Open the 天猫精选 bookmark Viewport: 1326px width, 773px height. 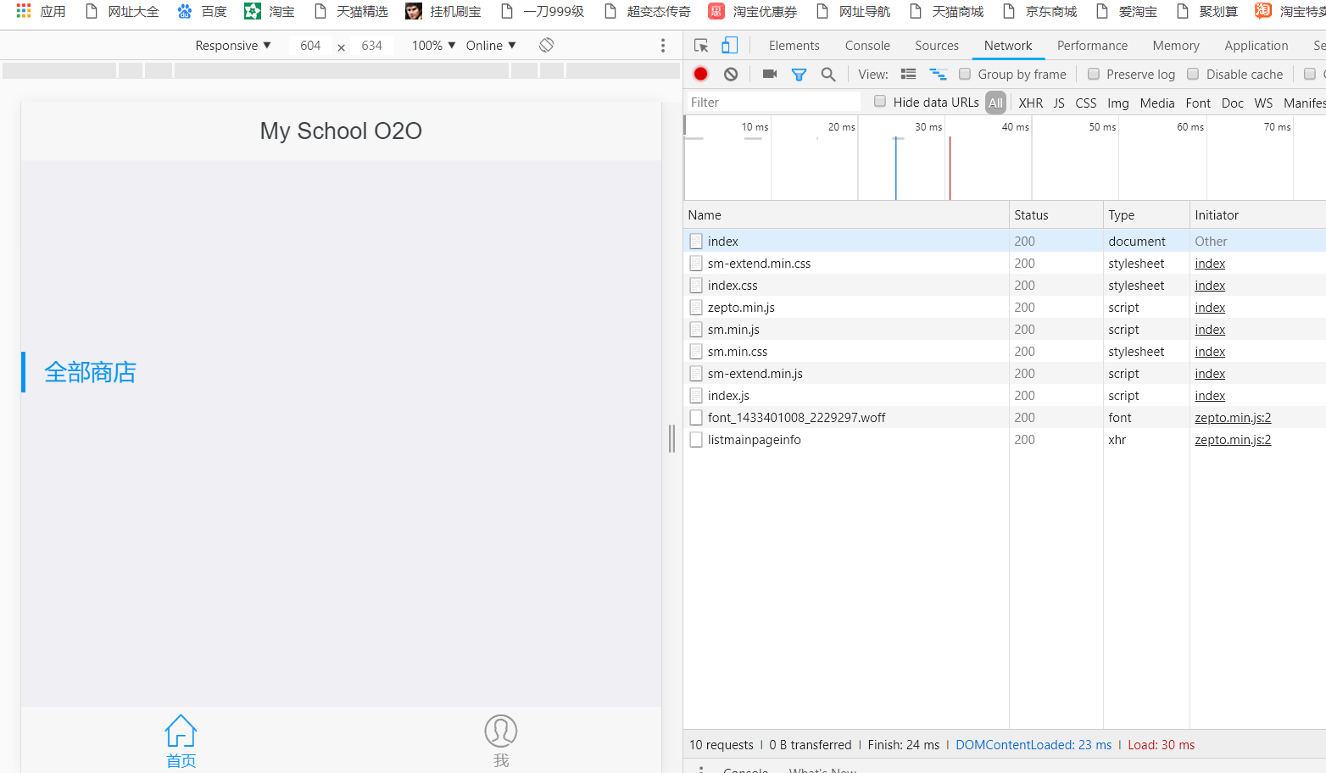[x=351, y=11]
